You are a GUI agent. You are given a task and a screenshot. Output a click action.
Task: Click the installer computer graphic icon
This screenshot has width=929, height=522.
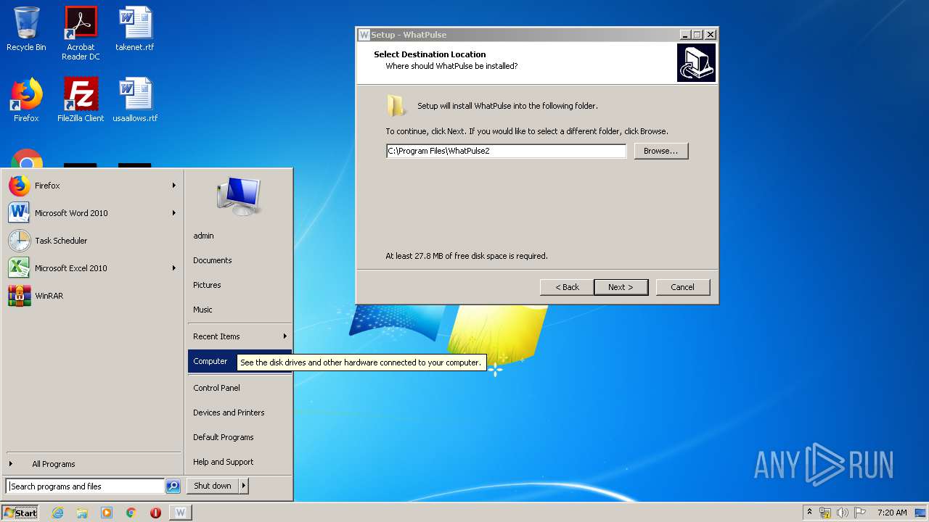pyautogui.click(x=696, y=62)
